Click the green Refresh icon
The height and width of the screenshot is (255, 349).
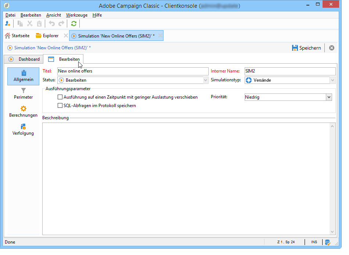74,24
